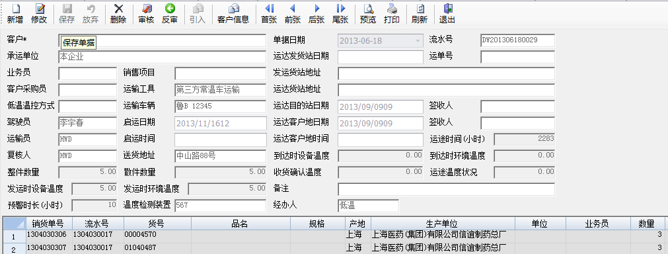Click the 承运单位 field showing 本企业
The width and height of the screenshot is (668, 254).
[x=163, y=57]
